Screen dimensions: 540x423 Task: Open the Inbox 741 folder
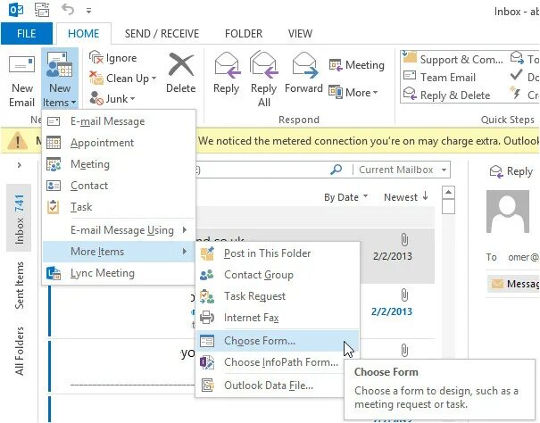pos(19,219)
